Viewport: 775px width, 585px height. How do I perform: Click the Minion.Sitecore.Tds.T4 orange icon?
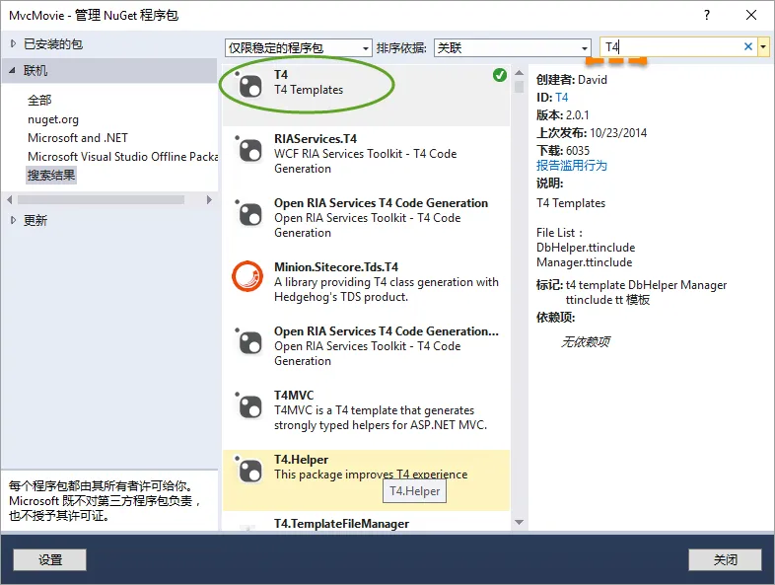247,276
